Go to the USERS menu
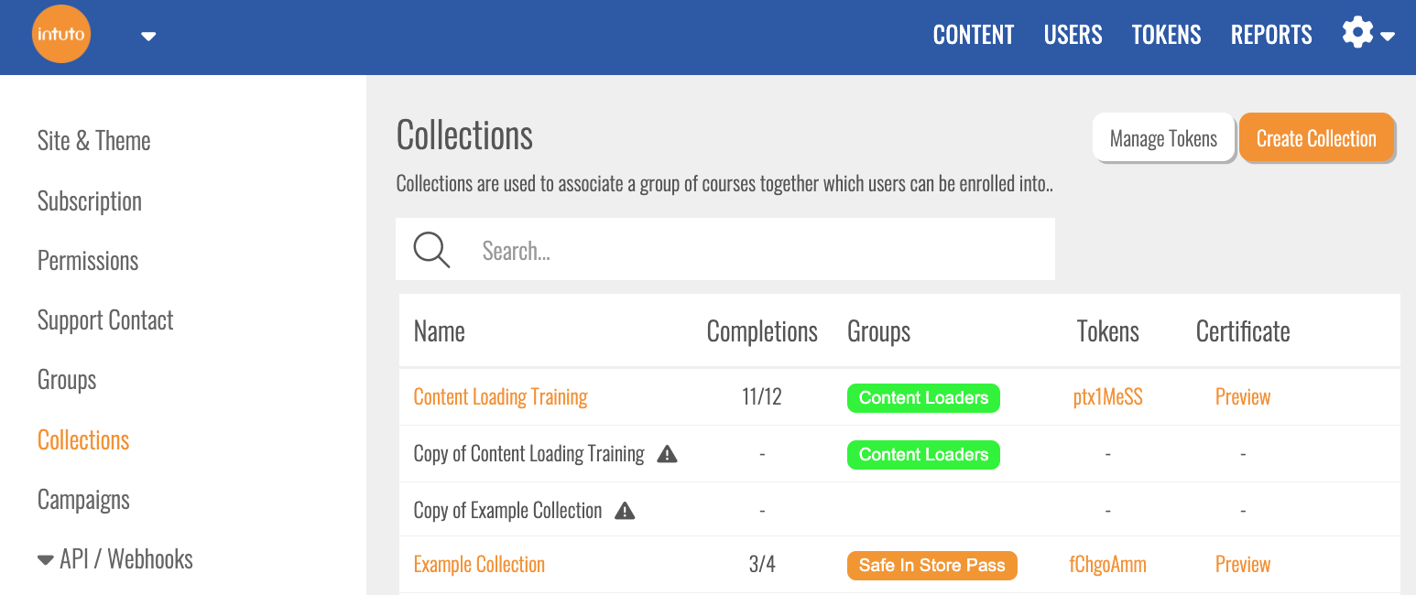 [x=1073, y=35]
